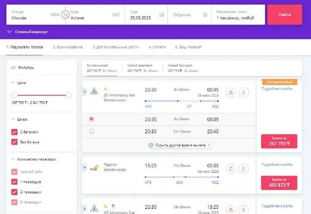Click hand luggage icon on 13:20 arrival flight

coord(243,210)
